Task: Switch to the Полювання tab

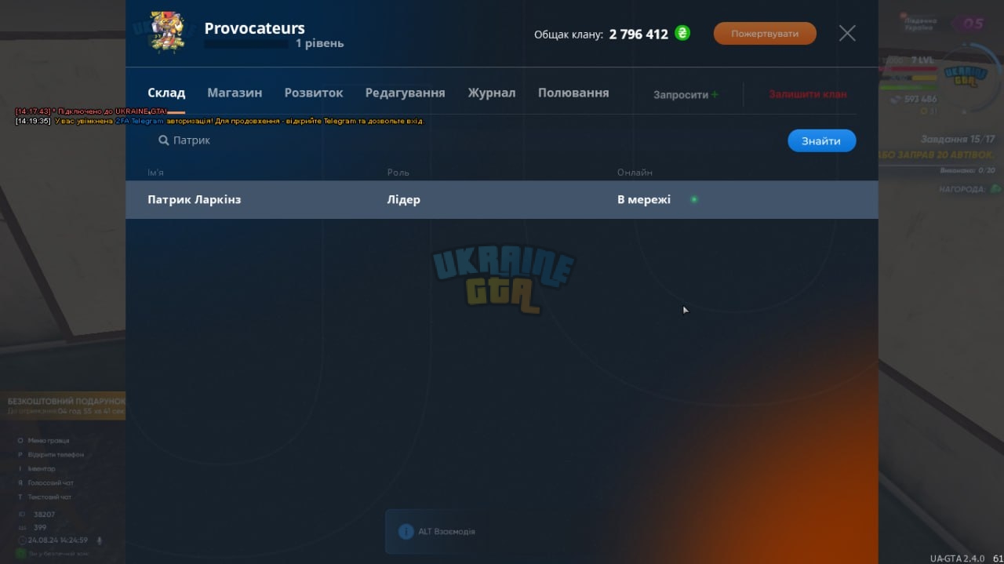Action: click(x=573, y=93)
